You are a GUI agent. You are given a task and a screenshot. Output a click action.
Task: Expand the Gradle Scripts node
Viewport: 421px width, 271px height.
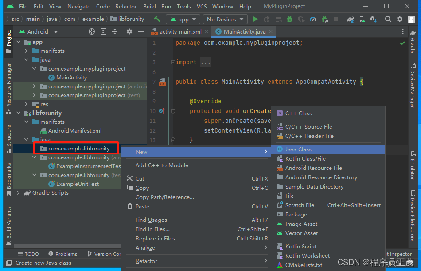point(18,192)
